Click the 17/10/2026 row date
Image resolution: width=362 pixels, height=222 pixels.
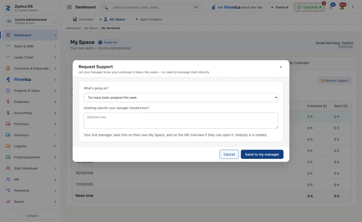tap(84, 184)
